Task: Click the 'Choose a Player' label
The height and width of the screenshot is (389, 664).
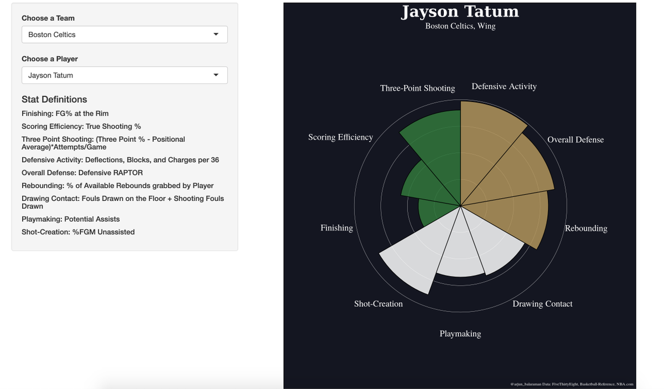Action: (x=50, y=59)
